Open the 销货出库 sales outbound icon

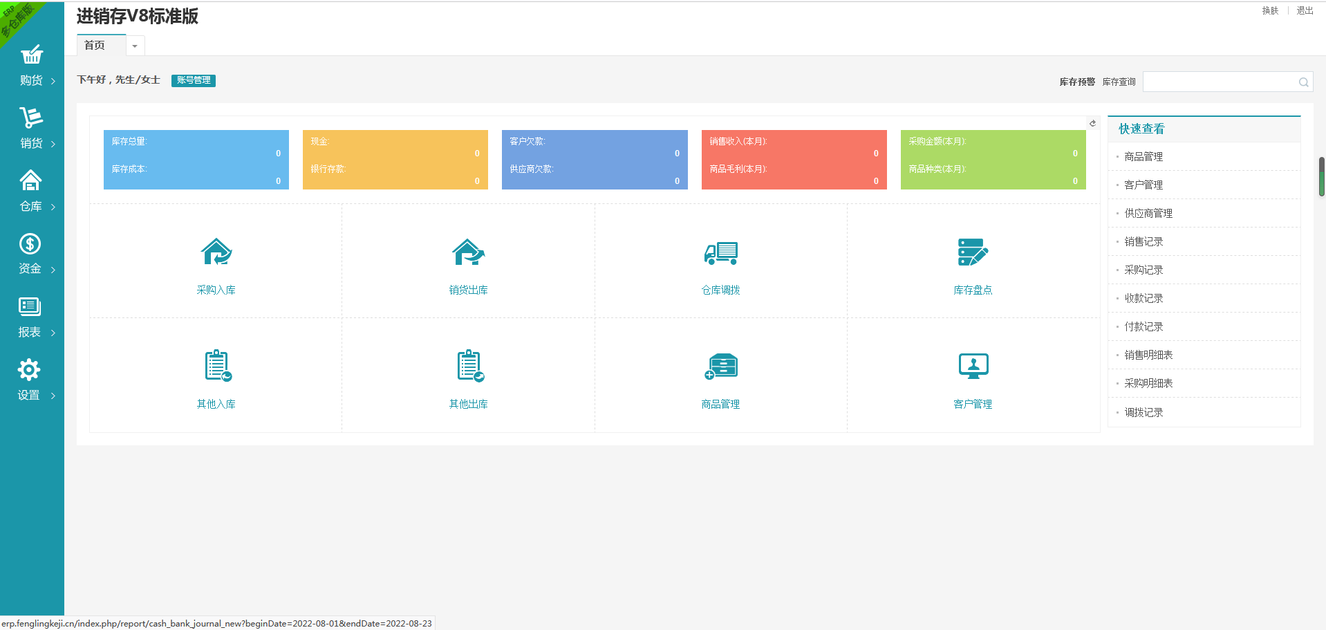click(469, 252)
